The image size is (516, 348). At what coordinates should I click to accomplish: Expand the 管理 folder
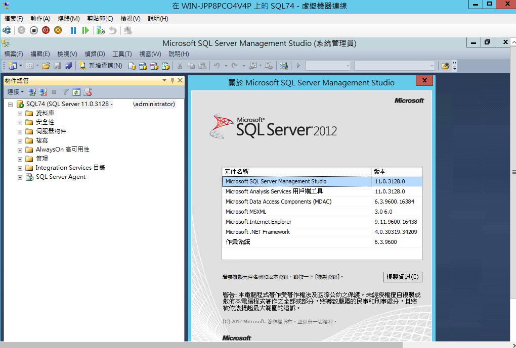tap(20, 159)
